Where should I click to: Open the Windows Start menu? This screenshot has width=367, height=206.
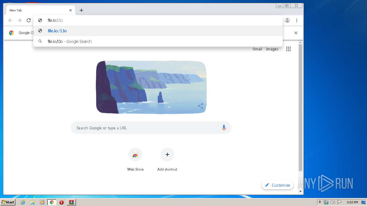click(x=8, y=202)
